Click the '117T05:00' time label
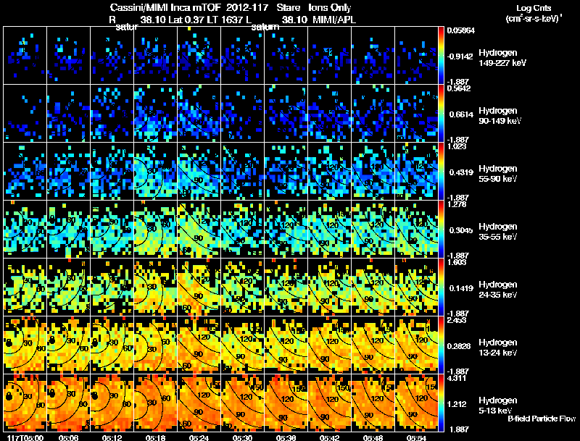Image resolution: width=580 pixels, height=441 pixels. point(25,437)
